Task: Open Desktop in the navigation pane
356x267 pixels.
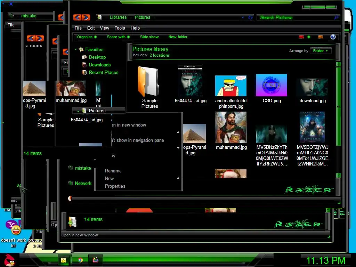Action: [x=97, y=57]
